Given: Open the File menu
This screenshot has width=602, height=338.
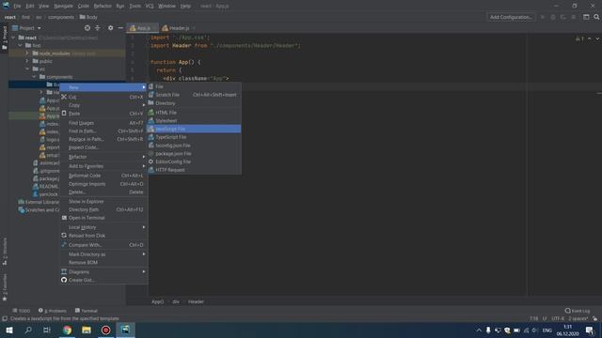Looking at the screenshot, I should click(17, 6).
